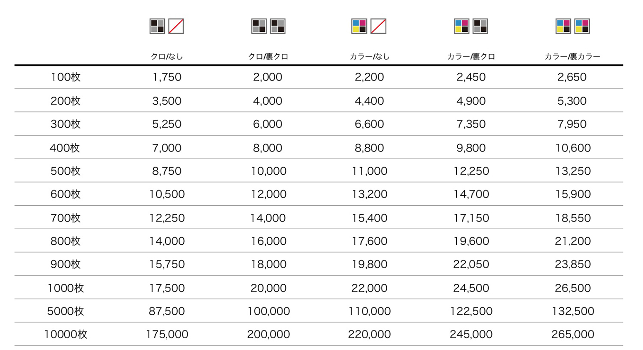Viewport: 643px width, 350px height.
Task: Click the black back icon above カラー/裏クロ
Action: 481,26
